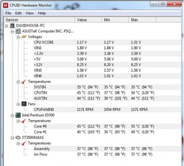
Task: Collapse the Fans group expander
Action: pyautogui.click(x=18, y=104)
